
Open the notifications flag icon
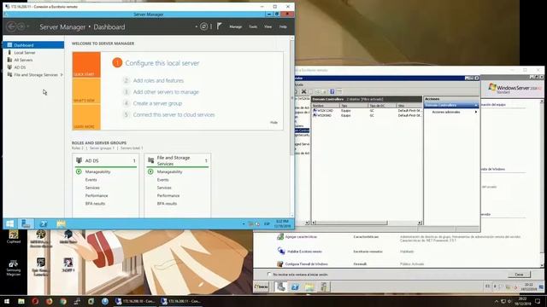[x=219, y=26]
